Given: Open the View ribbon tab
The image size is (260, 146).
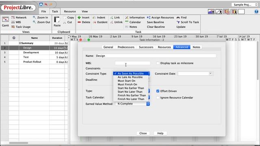Looking at the screenshot, I should point(84,11).
